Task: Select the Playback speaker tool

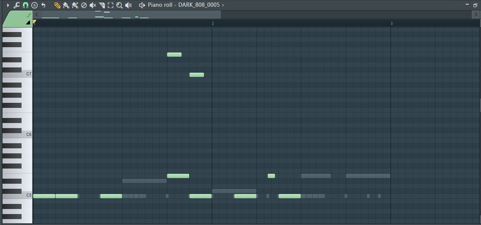Action: 128,5
